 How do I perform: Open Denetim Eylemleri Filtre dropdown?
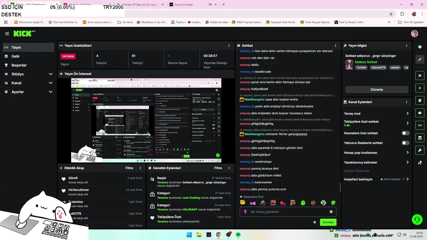click(218, 168)
